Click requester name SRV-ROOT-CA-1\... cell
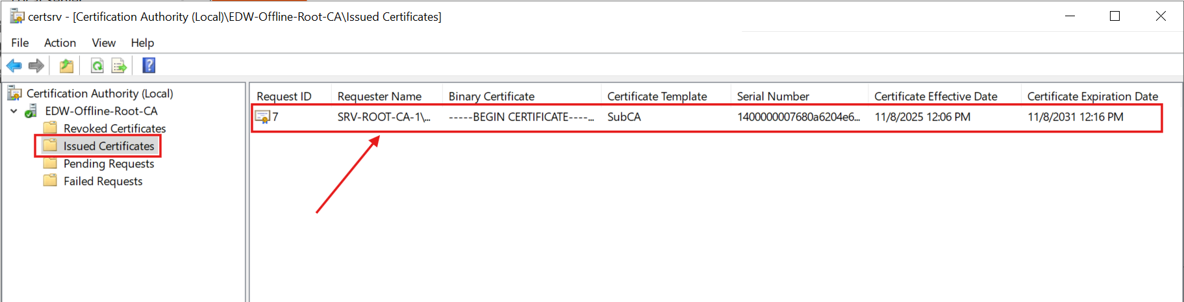The height and width of the screenshot is (302, 1184). pyautogui.click(x=384, y=117)
